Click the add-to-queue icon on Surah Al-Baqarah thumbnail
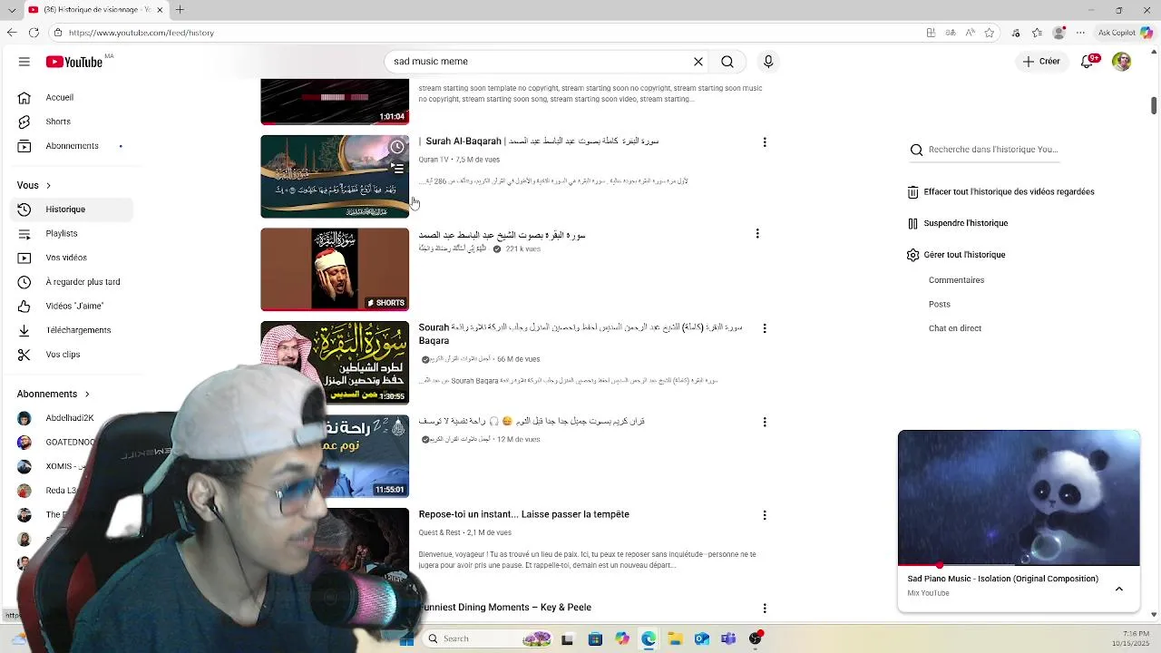 [x=397, y=169]
